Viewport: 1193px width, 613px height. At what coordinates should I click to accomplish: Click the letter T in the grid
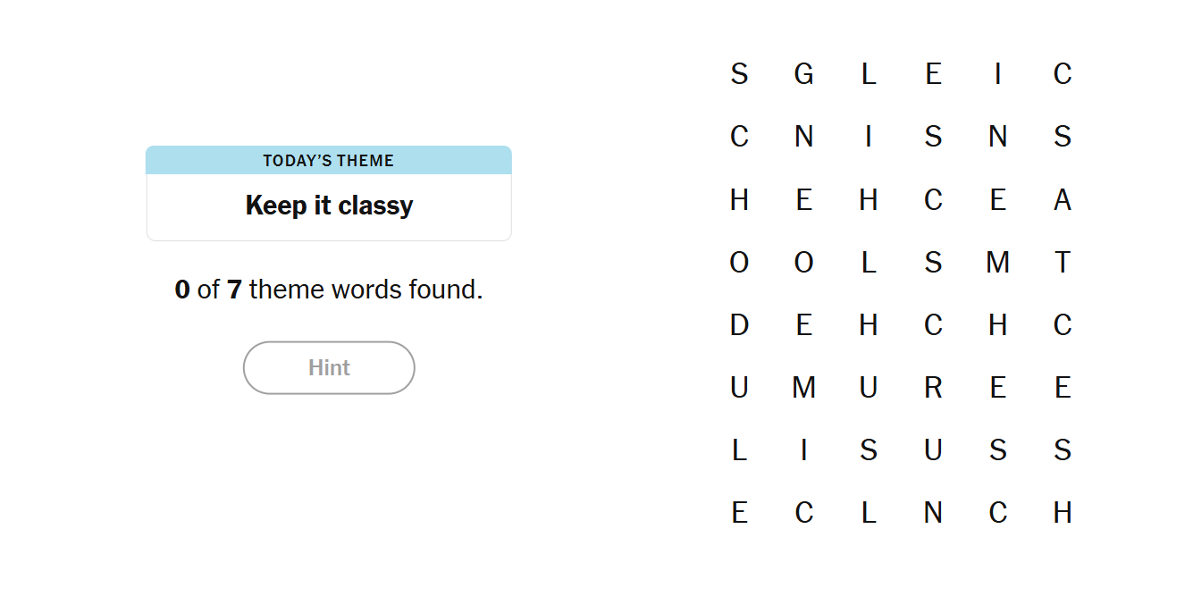point(1062,262)
